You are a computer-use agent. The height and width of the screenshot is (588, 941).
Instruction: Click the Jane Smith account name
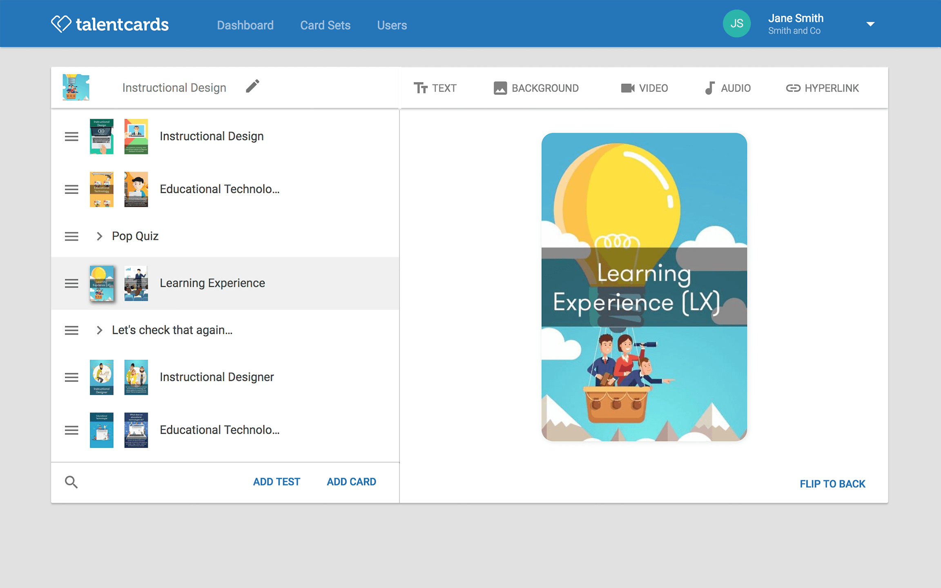[x=796, y=18]
